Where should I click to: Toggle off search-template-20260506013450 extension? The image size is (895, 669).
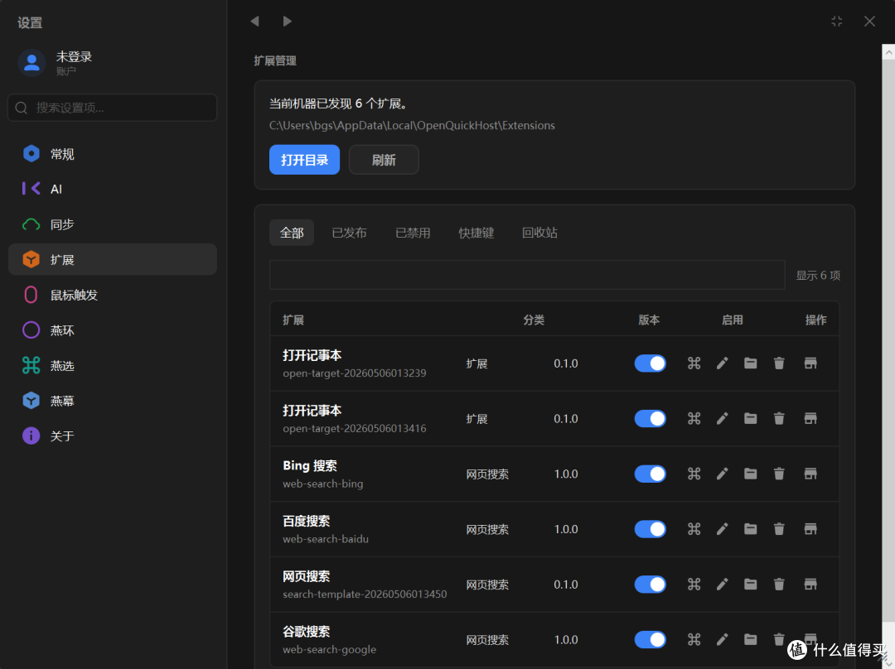(651, 585)
